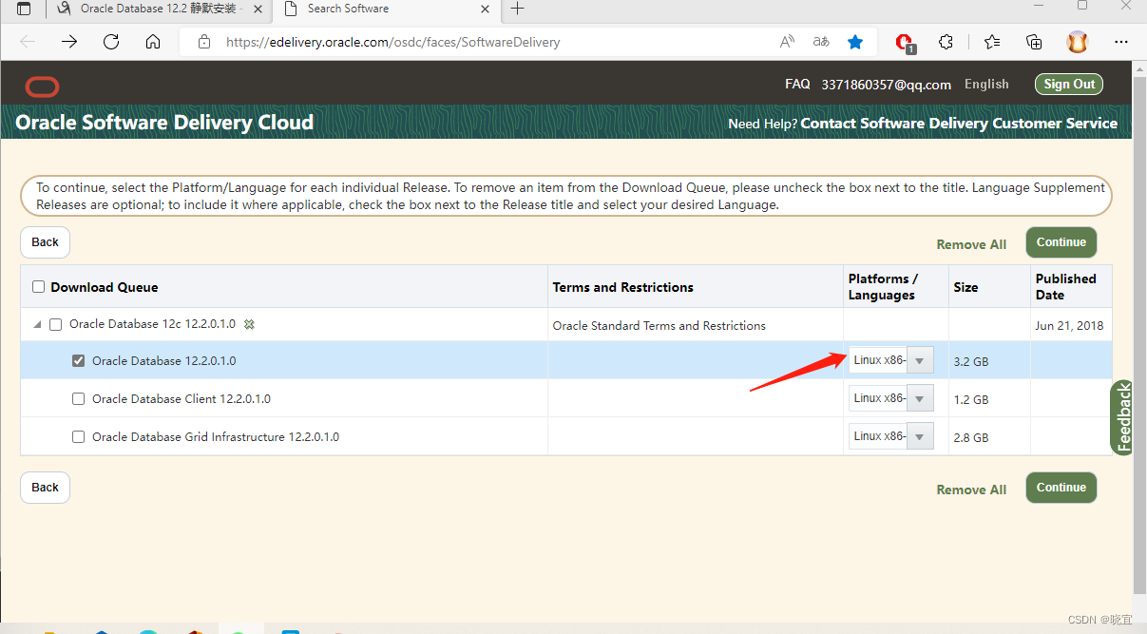
Task: Open the browser profile avatar
Action: click(1077, 42)
